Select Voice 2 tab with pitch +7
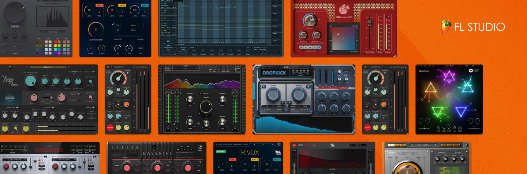 pyautogui.click(x=122, y=5)
